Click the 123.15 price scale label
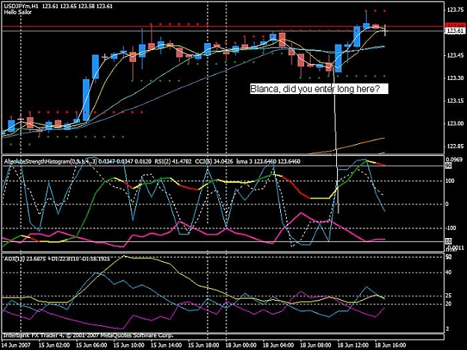The height and width of the screenshot is (350, 467). tap(454, 101)
